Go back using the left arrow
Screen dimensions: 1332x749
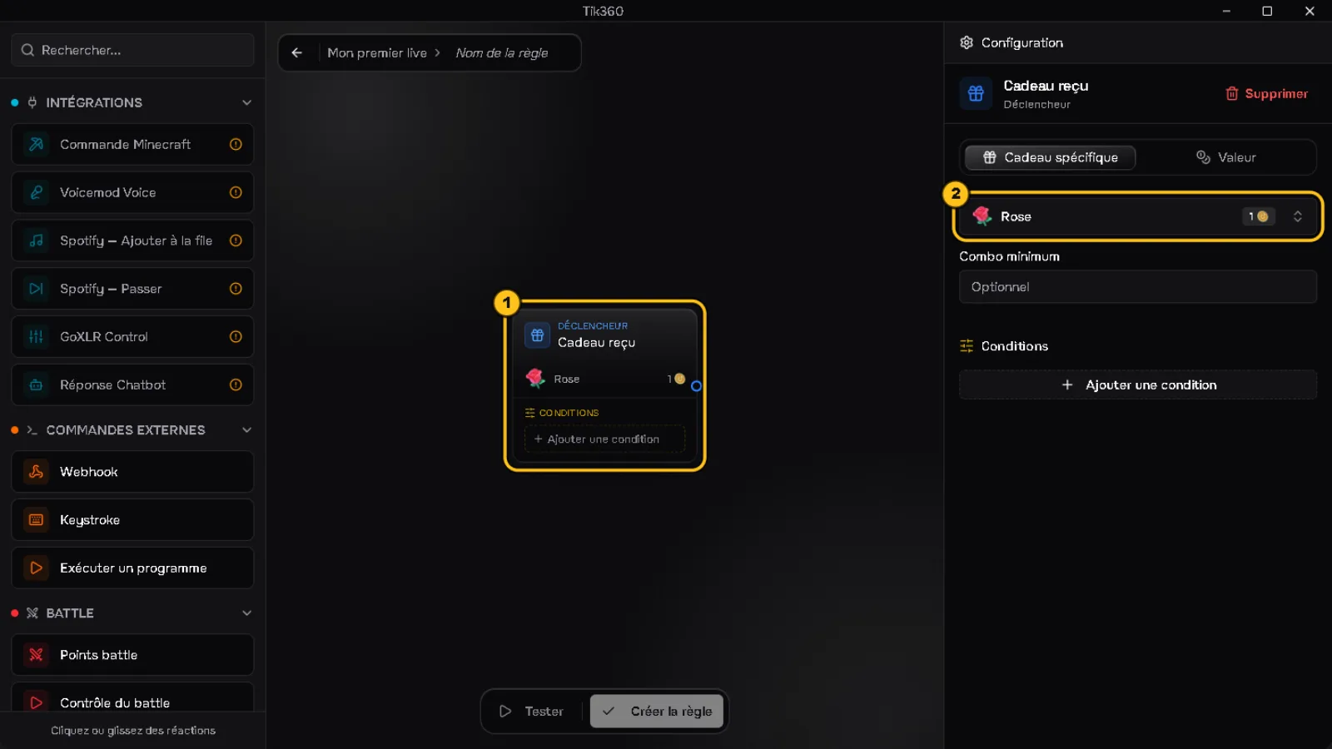[x=297, y=52]
